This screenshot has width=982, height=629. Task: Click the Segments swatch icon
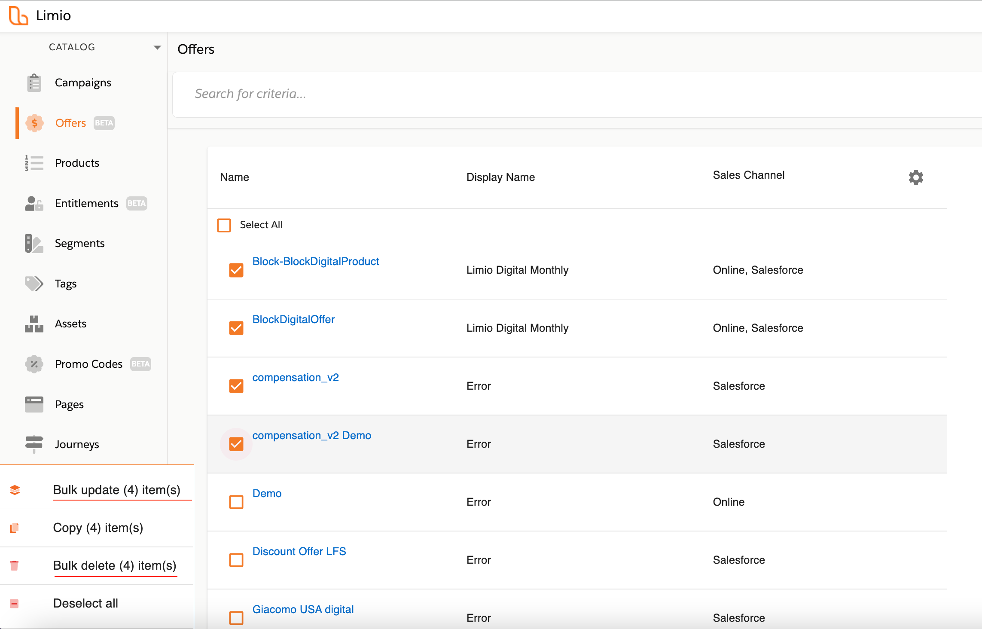[34, 244]
